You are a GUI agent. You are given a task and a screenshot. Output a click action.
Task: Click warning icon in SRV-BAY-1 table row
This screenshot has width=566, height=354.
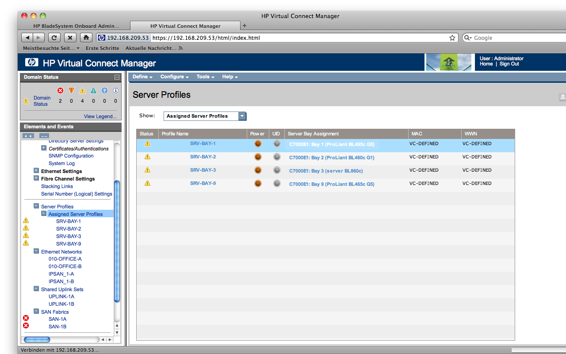click(147, 143)
